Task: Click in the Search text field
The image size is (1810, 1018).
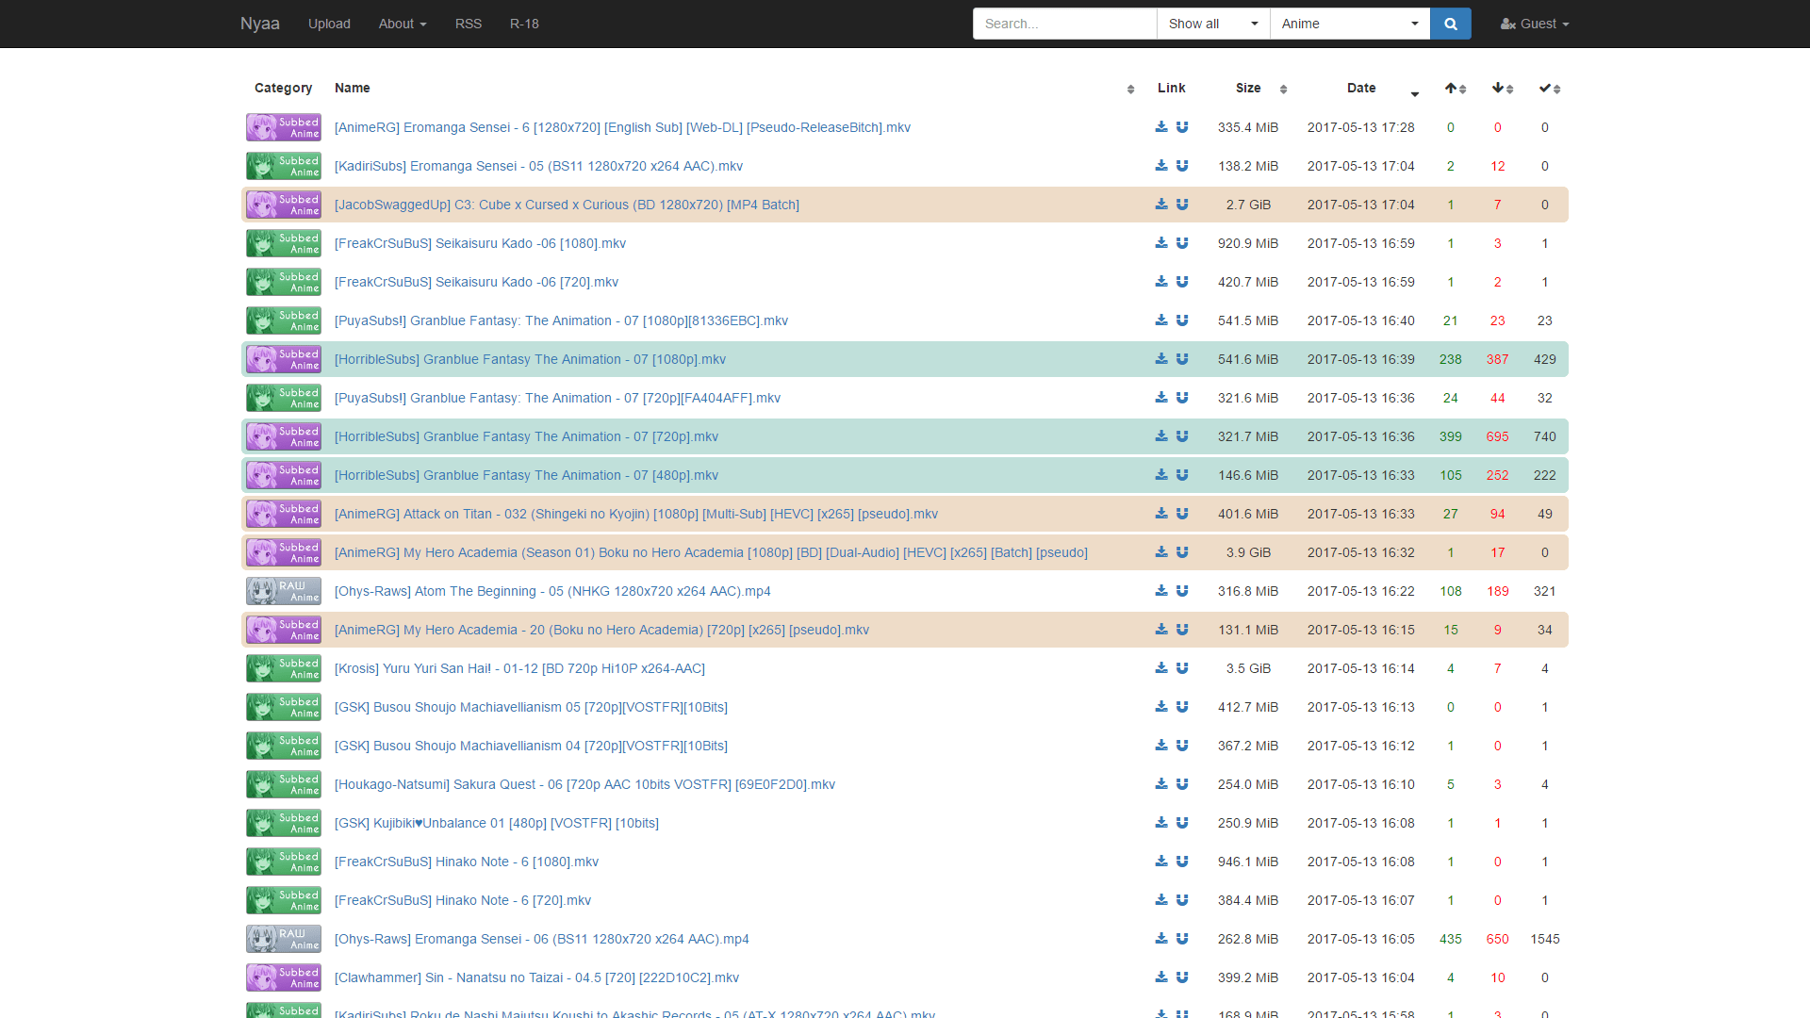Action: point(1063,24)
